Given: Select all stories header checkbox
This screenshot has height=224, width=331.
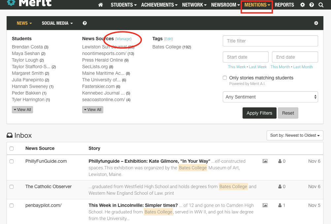Looking at the screenshot, I should point(12,149).
